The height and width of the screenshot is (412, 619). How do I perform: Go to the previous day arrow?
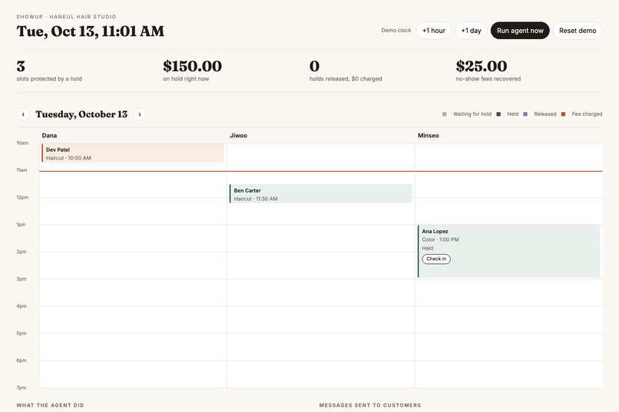coord(23,114)
